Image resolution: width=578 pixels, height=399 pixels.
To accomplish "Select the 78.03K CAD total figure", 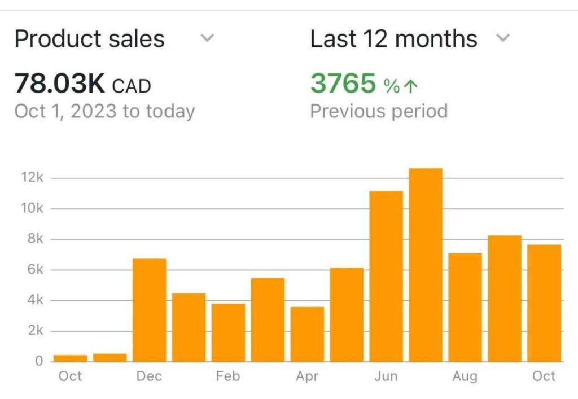I will (x=82, y=85).
